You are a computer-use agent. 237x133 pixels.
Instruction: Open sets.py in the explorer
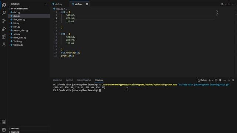17,34
